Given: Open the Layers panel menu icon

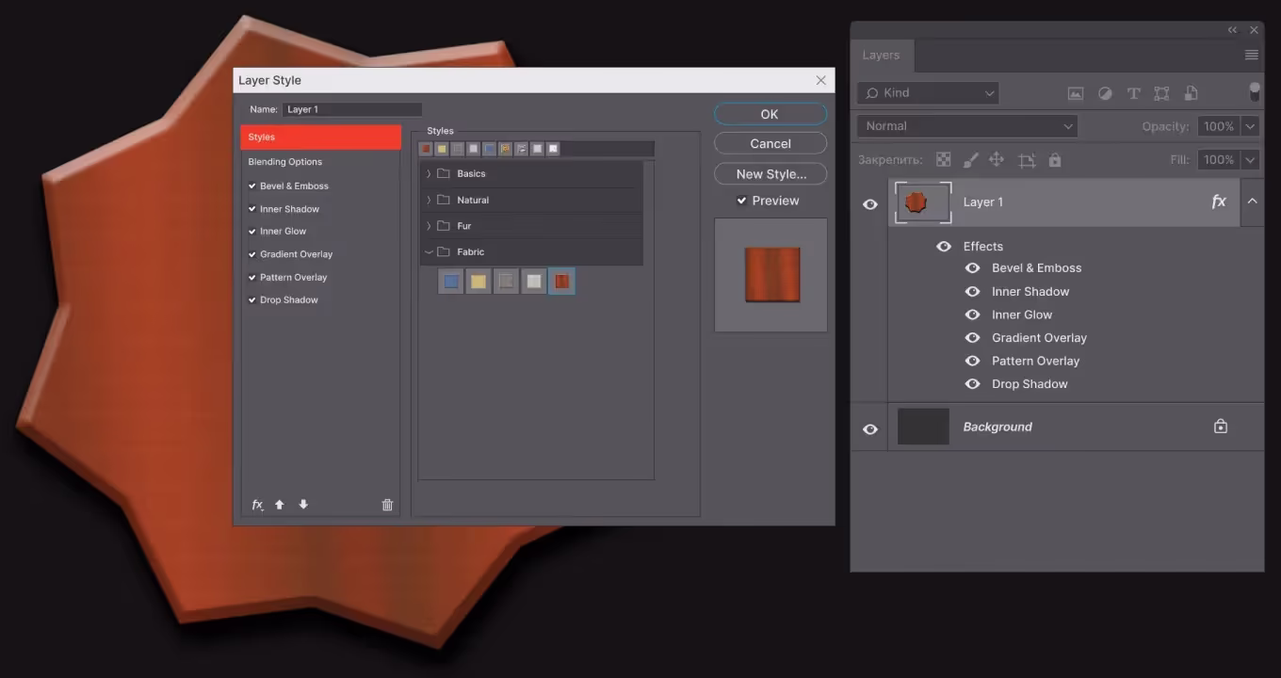Looking at the screenshot, I should 1251,56.
